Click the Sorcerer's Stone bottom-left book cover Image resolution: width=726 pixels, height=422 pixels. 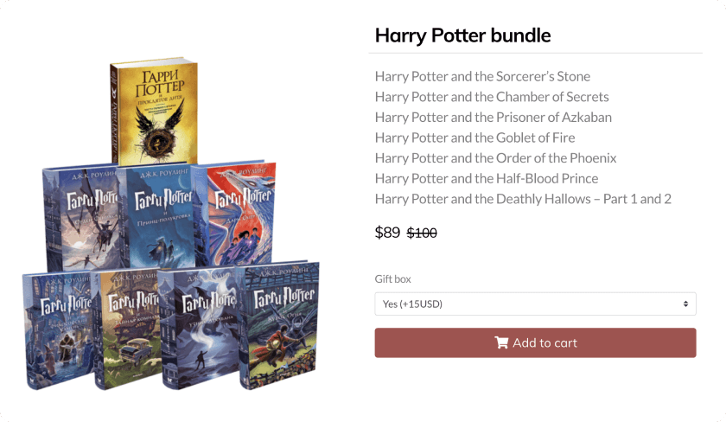click(58, 329)
